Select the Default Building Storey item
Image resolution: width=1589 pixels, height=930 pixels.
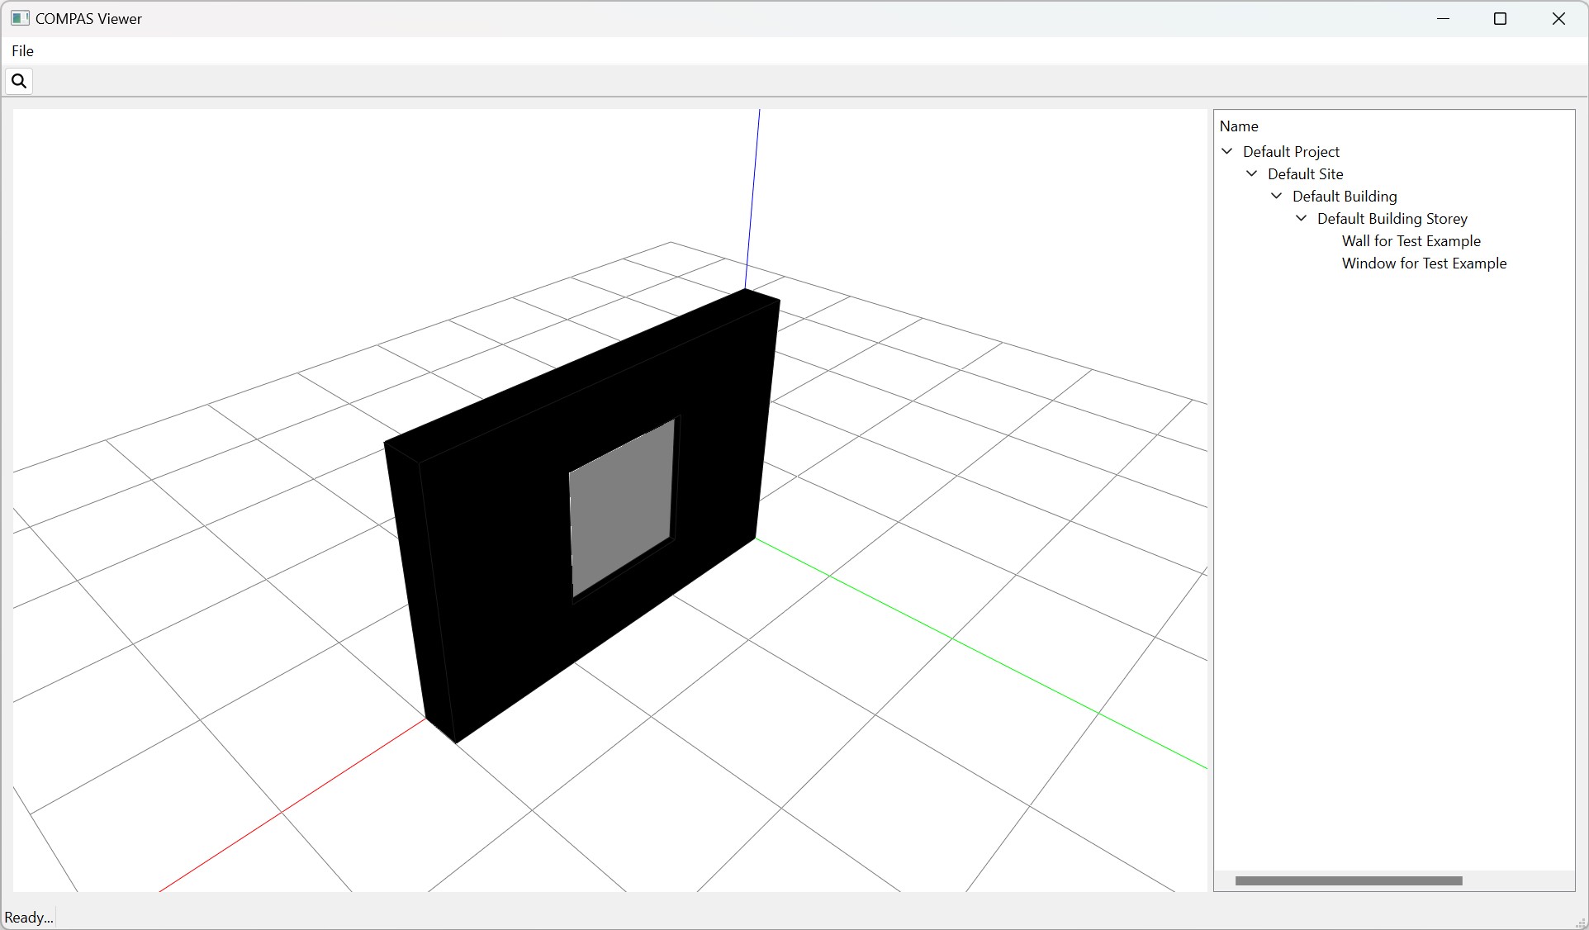[x=1392, y=219]
